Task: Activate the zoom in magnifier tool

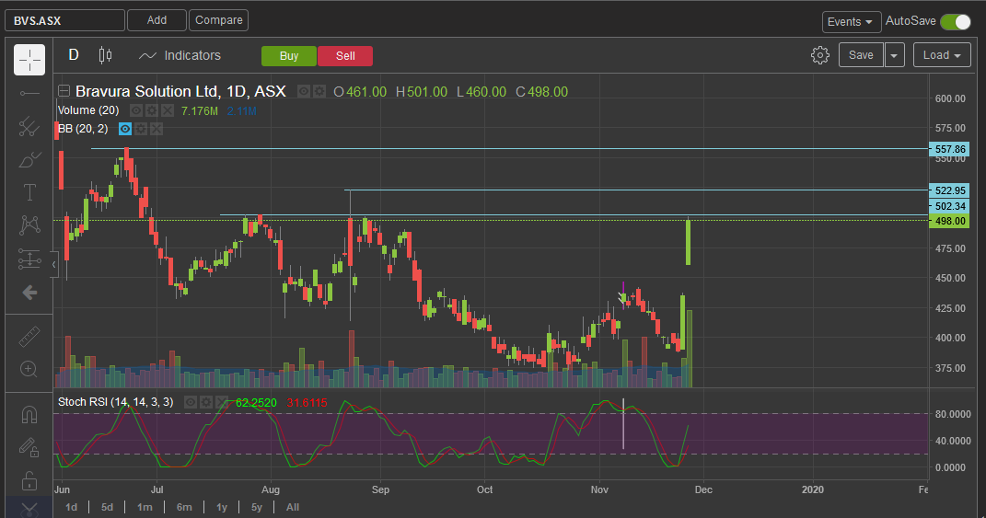Action: click(29, 369)
